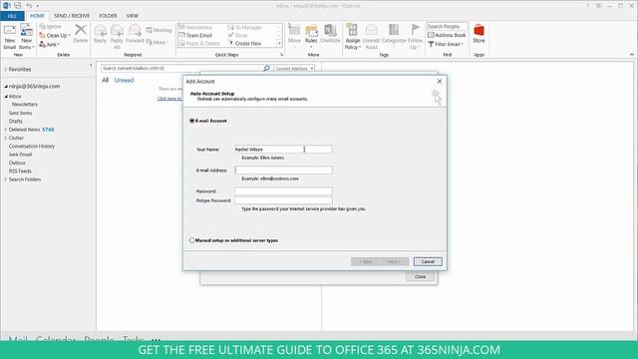The image size is (638, 359).
Task: Click the New Email icon
Action: coord(9,30)
